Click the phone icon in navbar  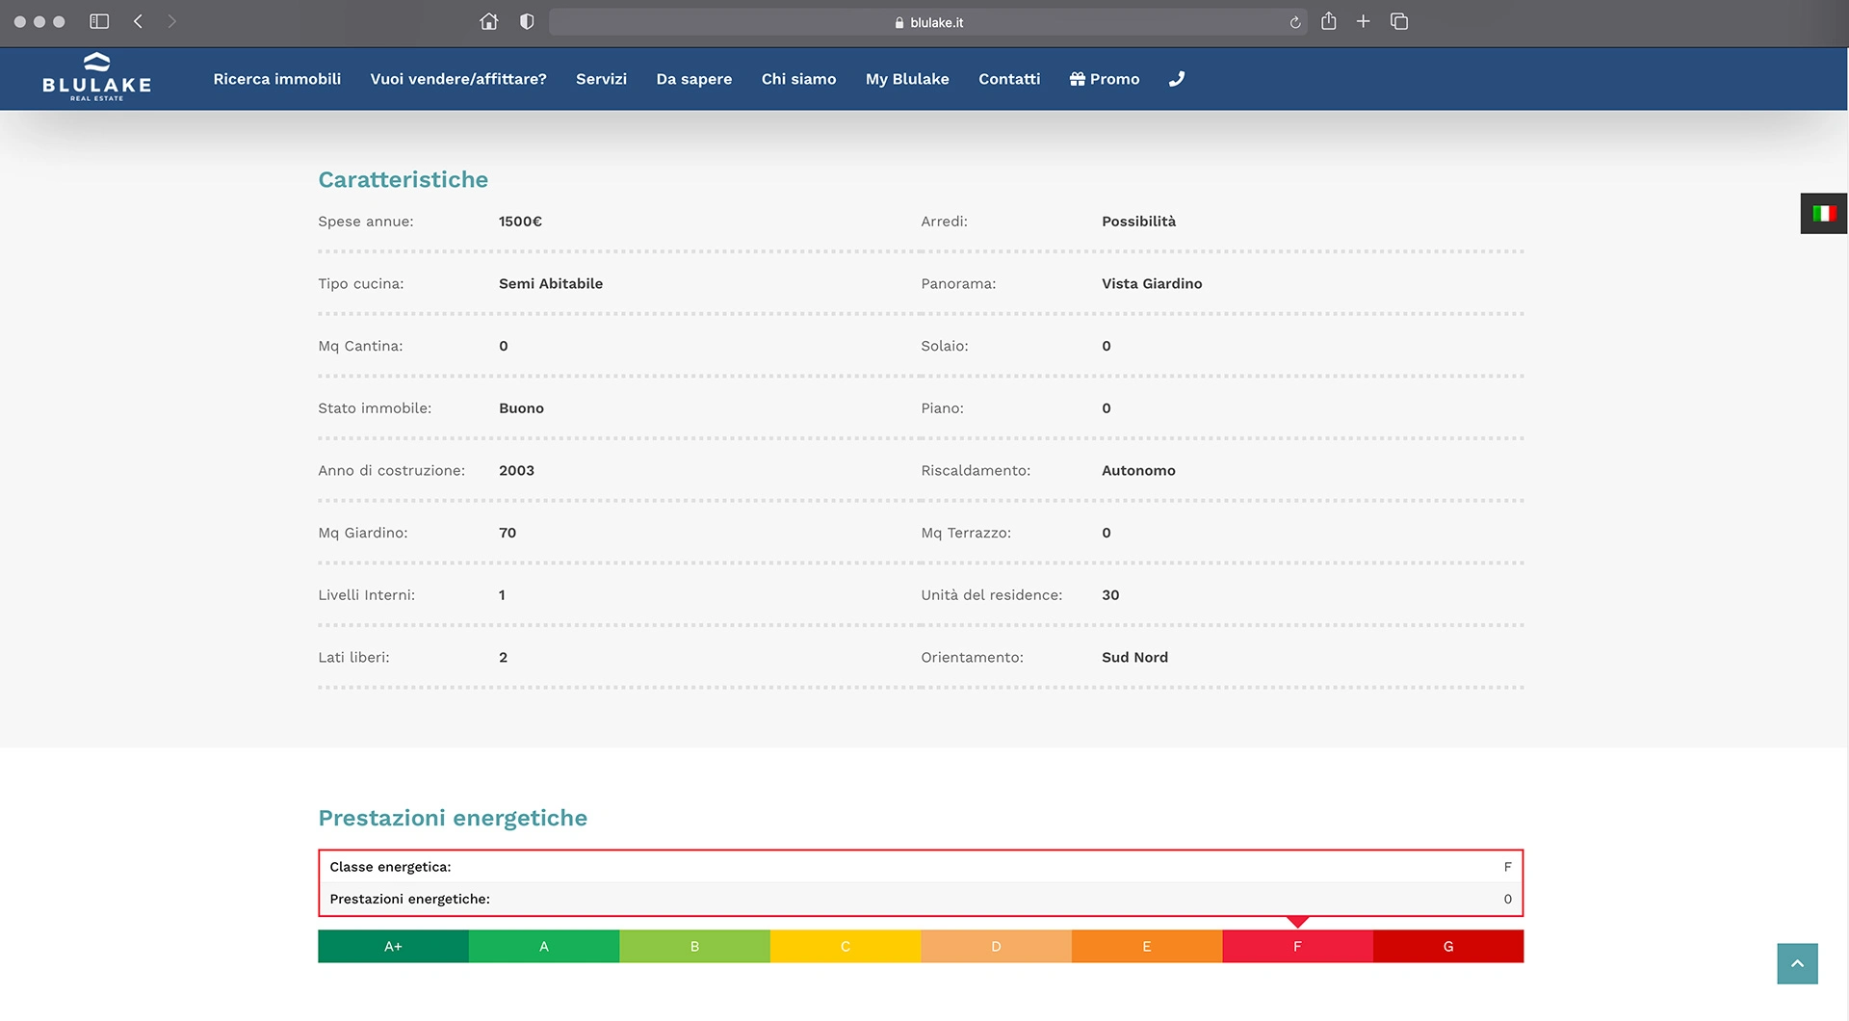point(1177,79)
